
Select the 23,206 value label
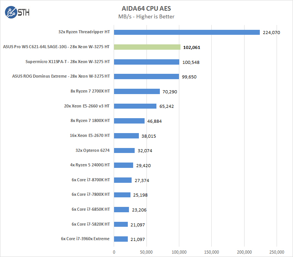pos(139,210)
